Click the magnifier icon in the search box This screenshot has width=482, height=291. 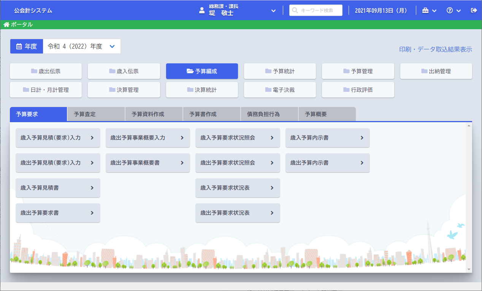click(x=295, y=10)
